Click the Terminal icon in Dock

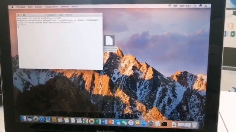(x=164, y=124)
